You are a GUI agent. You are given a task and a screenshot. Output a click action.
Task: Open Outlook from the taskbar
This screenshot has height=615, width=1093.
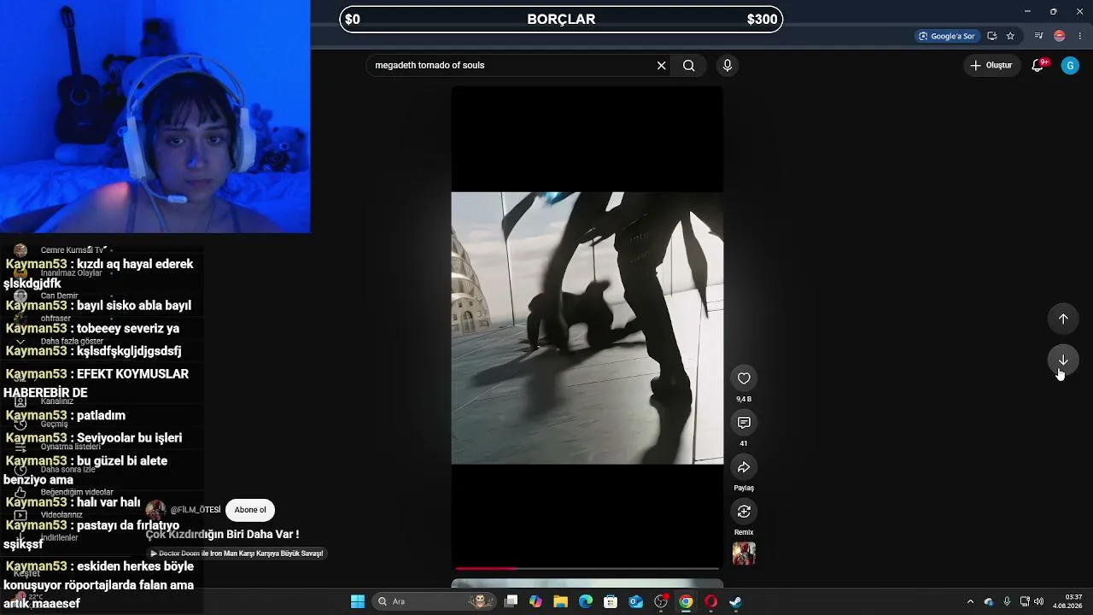tap(635, 601)
